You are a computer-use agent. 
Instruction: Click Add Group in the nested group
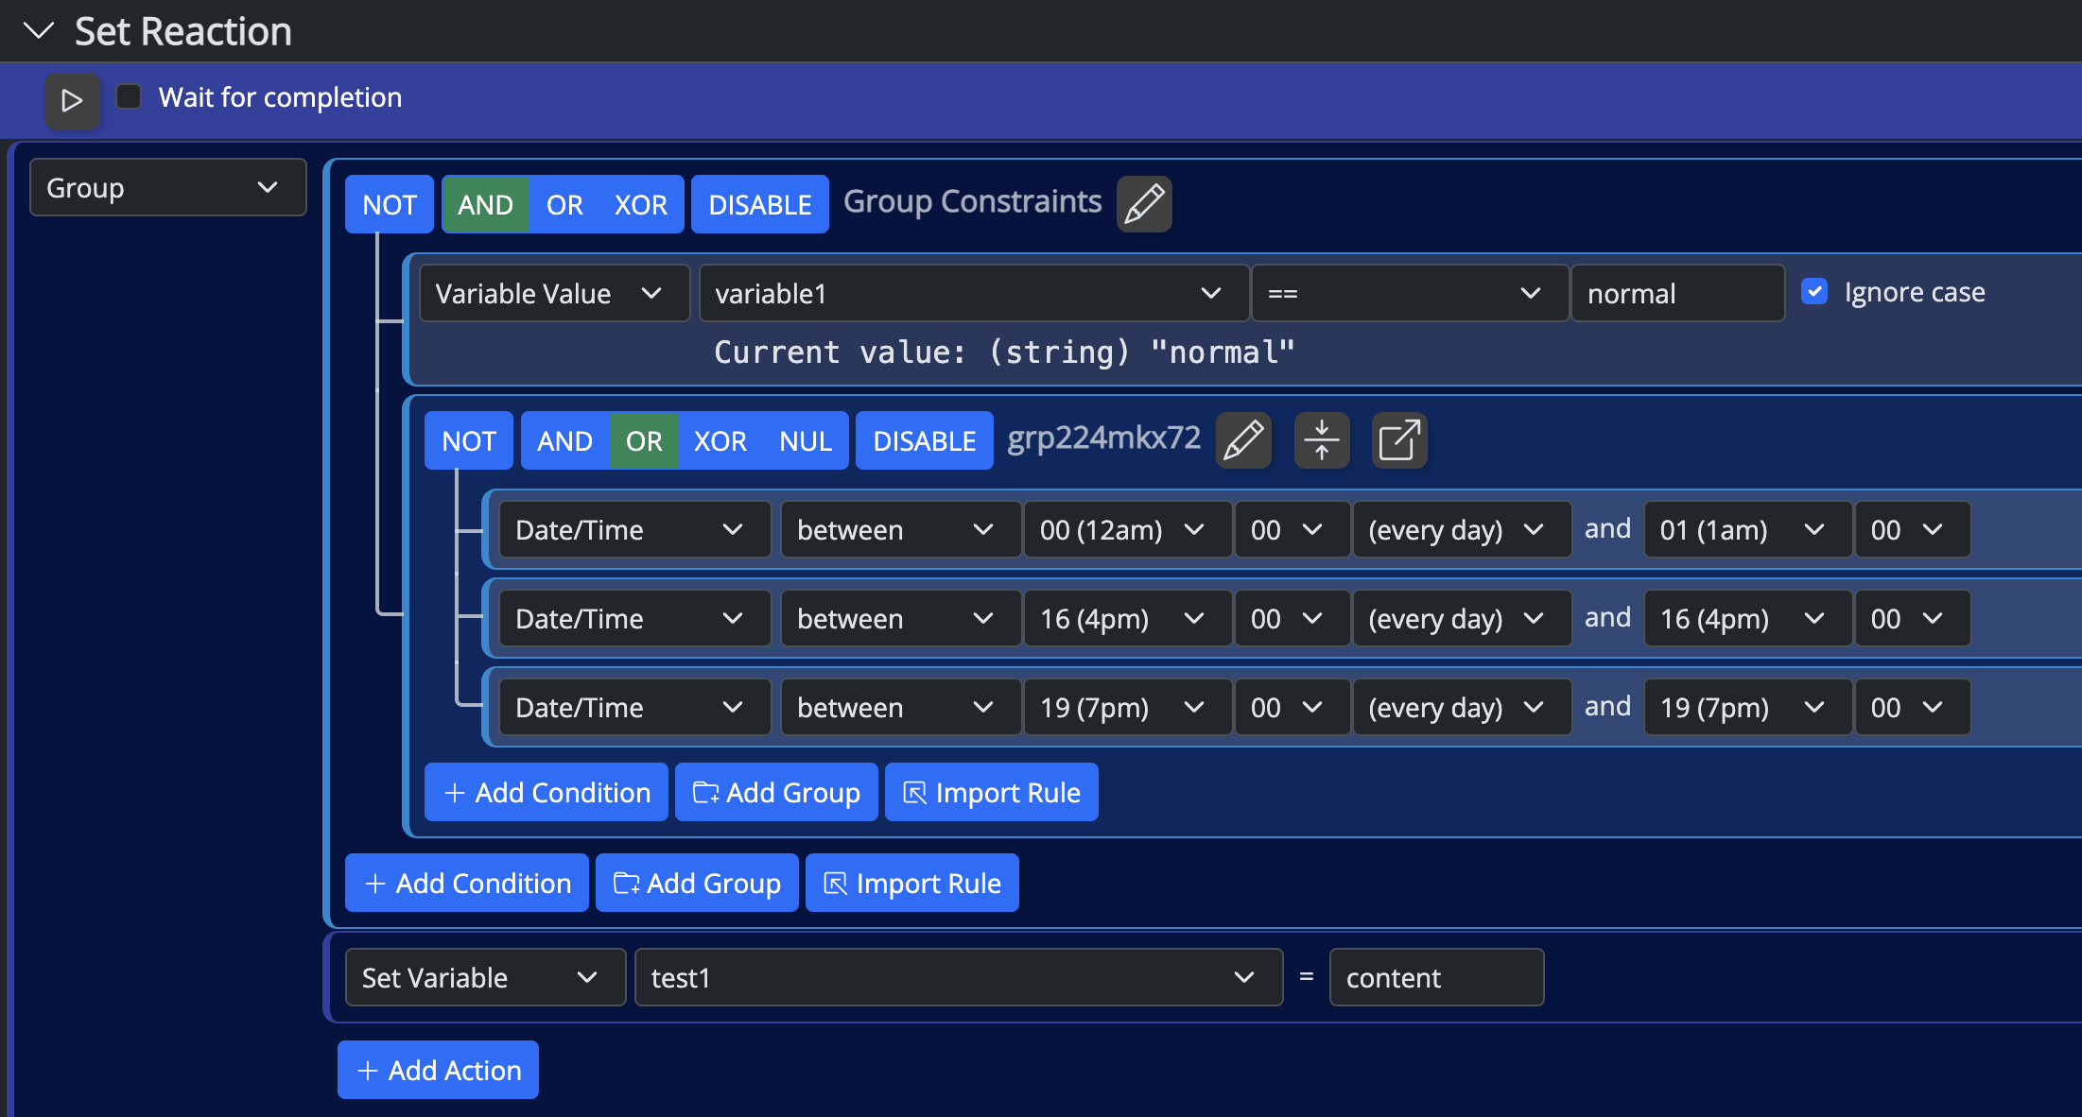click(776, 792)
